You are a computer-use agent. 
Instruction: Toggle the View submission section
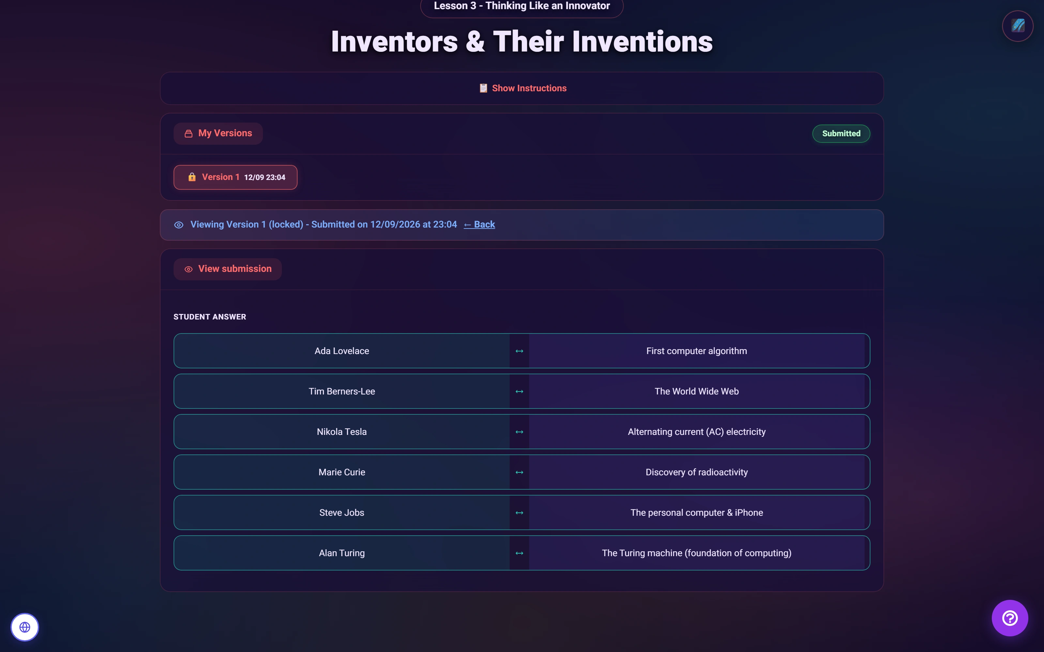click(227, 269)
